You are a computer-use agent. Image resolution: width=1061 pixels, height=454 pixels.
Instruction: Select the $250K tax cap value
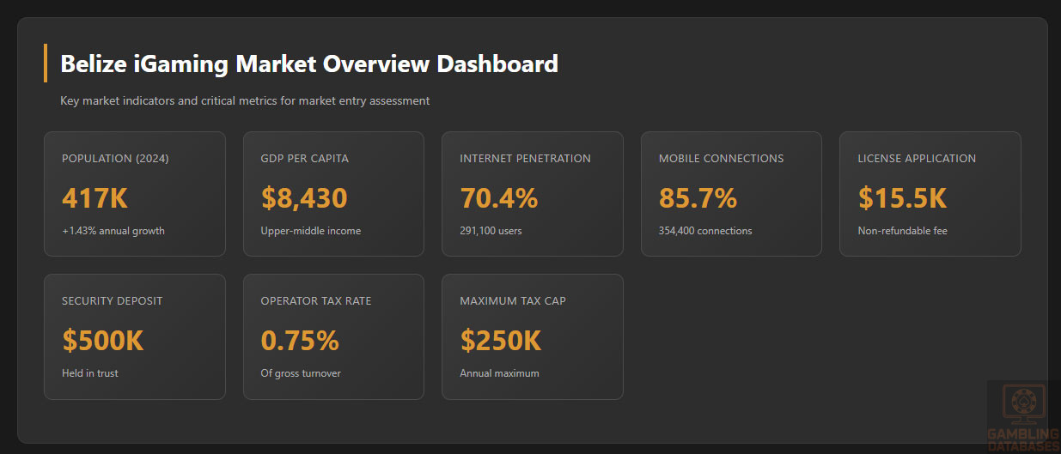500,341
